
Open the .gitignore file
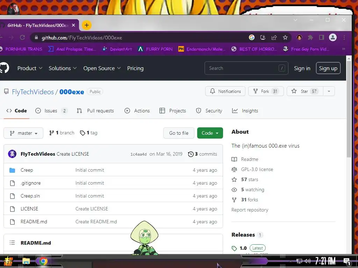[31, 183]
